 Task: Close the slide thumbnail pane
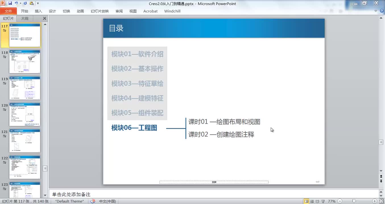pos(44,18)
